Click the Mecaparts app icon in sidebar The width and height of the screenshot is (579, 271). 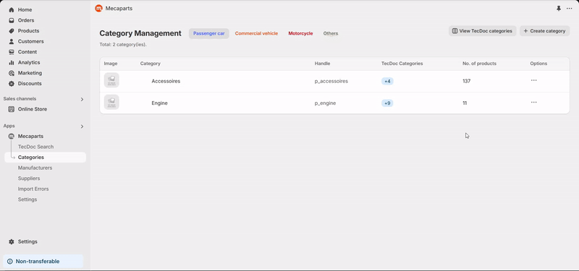tap(12, 136)
